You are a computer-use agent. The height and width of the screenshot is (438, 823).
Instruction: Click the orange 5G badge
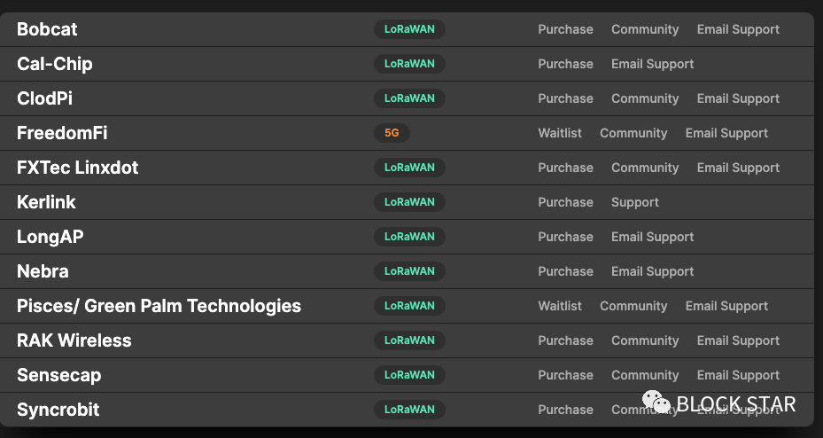pos(392,133)
